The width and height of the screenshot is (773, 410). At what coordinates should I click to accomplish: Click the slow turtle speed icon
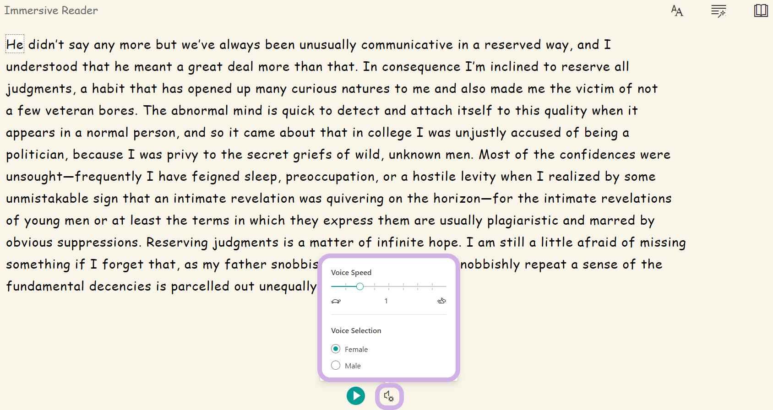[x=336, y=301]
